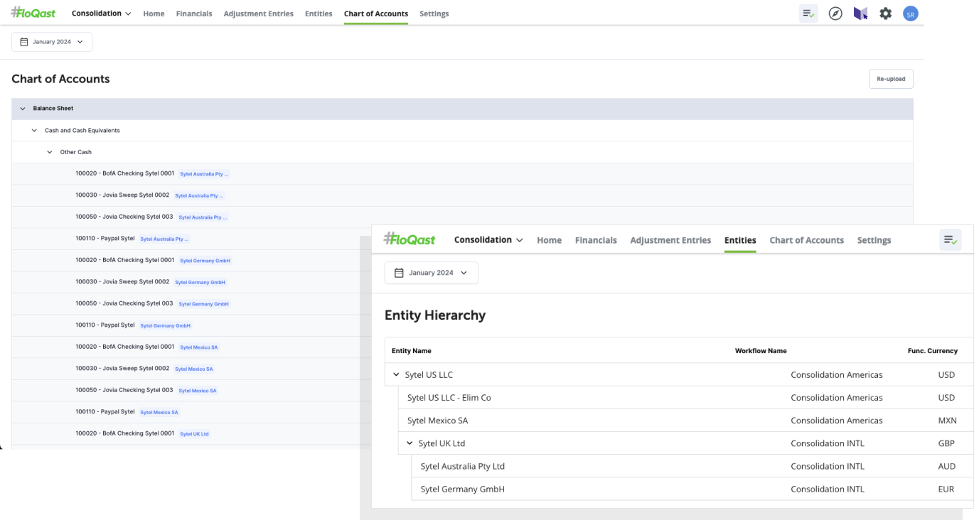Click Consolidation INTL workflow for Sytel UK Ltd
Screen dimensions: 974x520
coord(827,443)
